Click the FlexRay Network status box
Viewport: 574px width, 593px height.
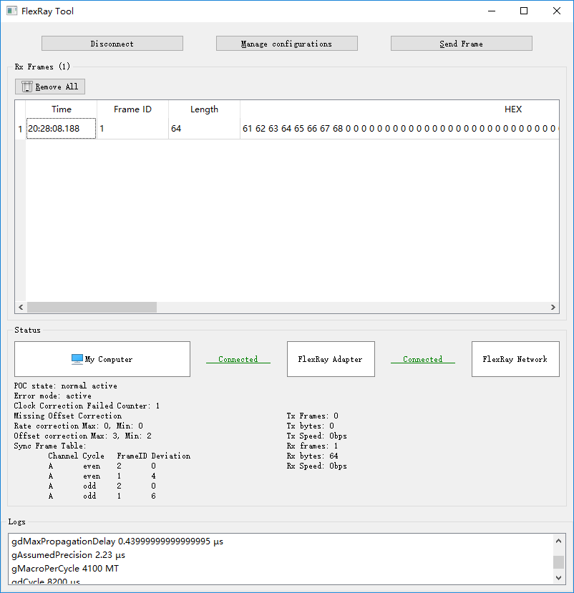(515, 359)
